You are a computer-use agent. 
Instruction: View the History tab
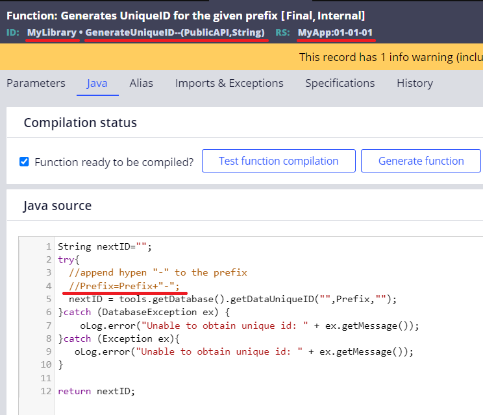(x=414, y=83)
